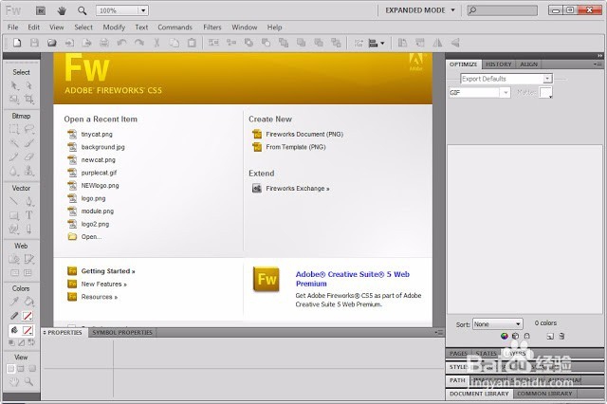607x404 pixels.
Task: Click the search field in the application bar
Action: point(502,10)
